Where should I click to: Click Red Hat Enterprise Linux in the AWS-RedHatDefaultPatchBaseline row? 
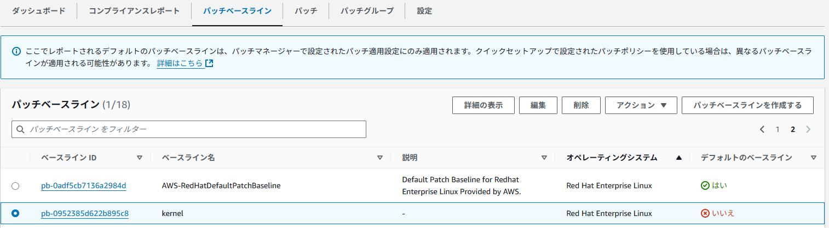(x=609, y=185)
